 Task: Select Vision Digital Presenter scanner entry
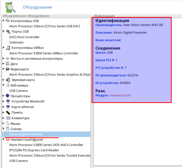point(46,134)
